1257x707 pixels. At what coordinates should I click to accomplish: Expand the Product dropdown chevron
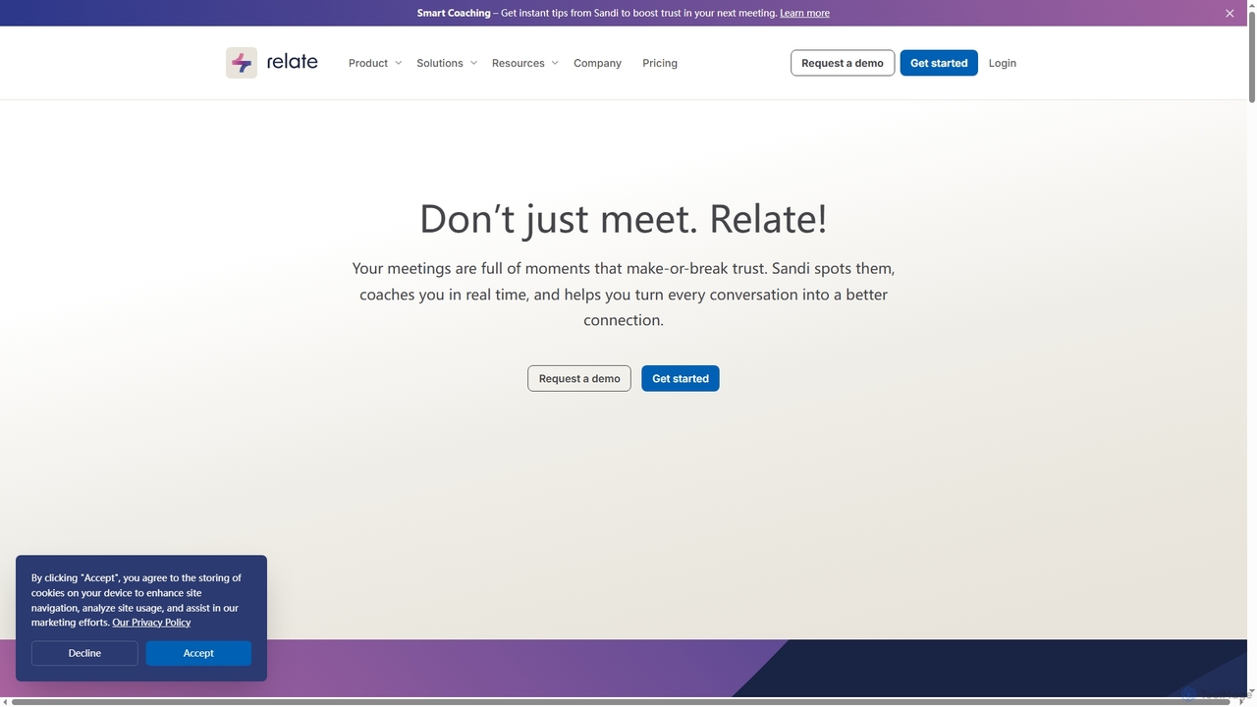click(398, 63)
